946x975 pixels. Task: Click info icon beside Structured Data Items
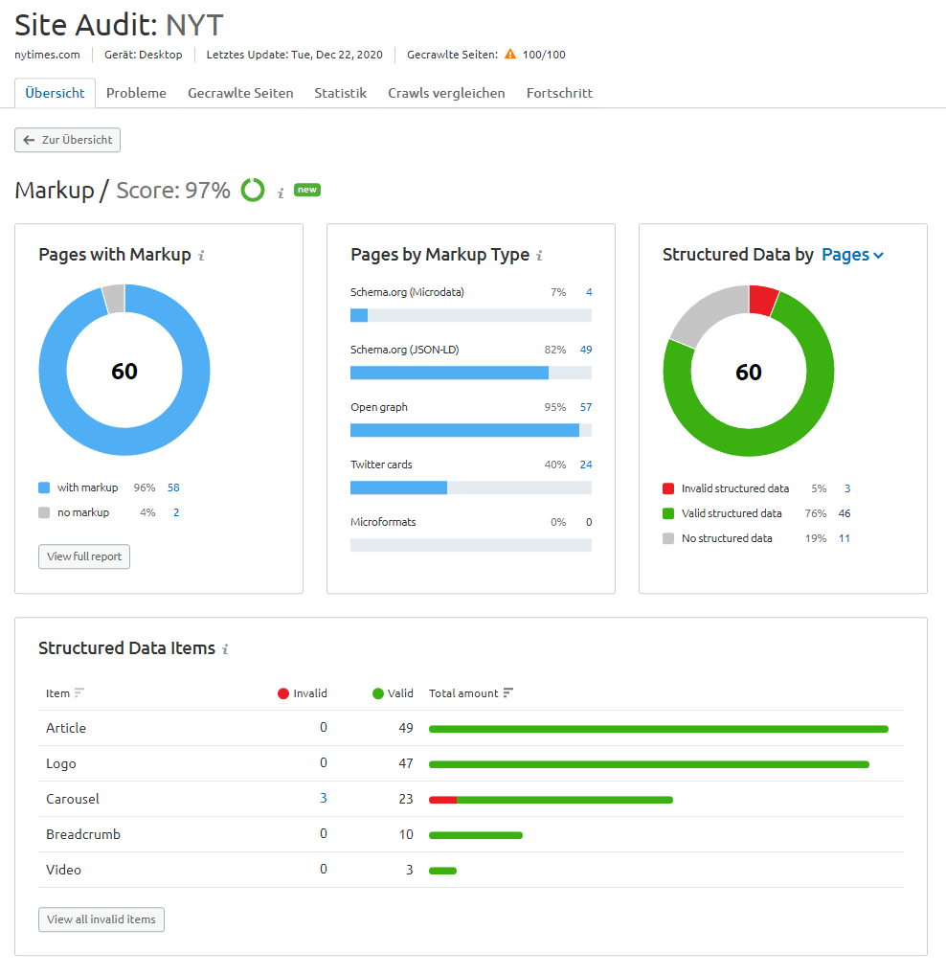[x=225, y=649]
